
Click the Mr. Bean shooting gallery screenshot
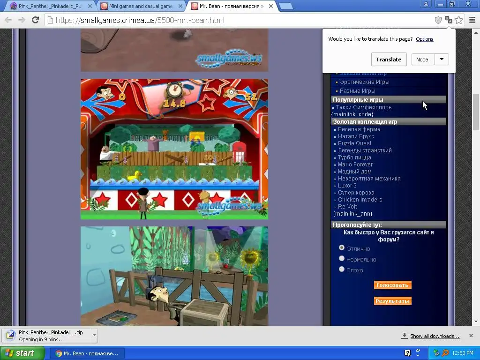174,149
